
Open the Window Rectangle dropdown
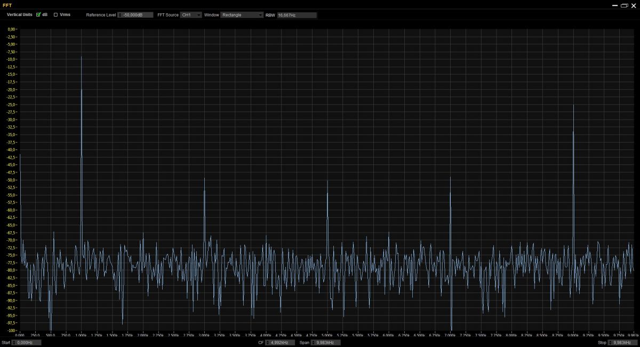[x=242, y=15]
